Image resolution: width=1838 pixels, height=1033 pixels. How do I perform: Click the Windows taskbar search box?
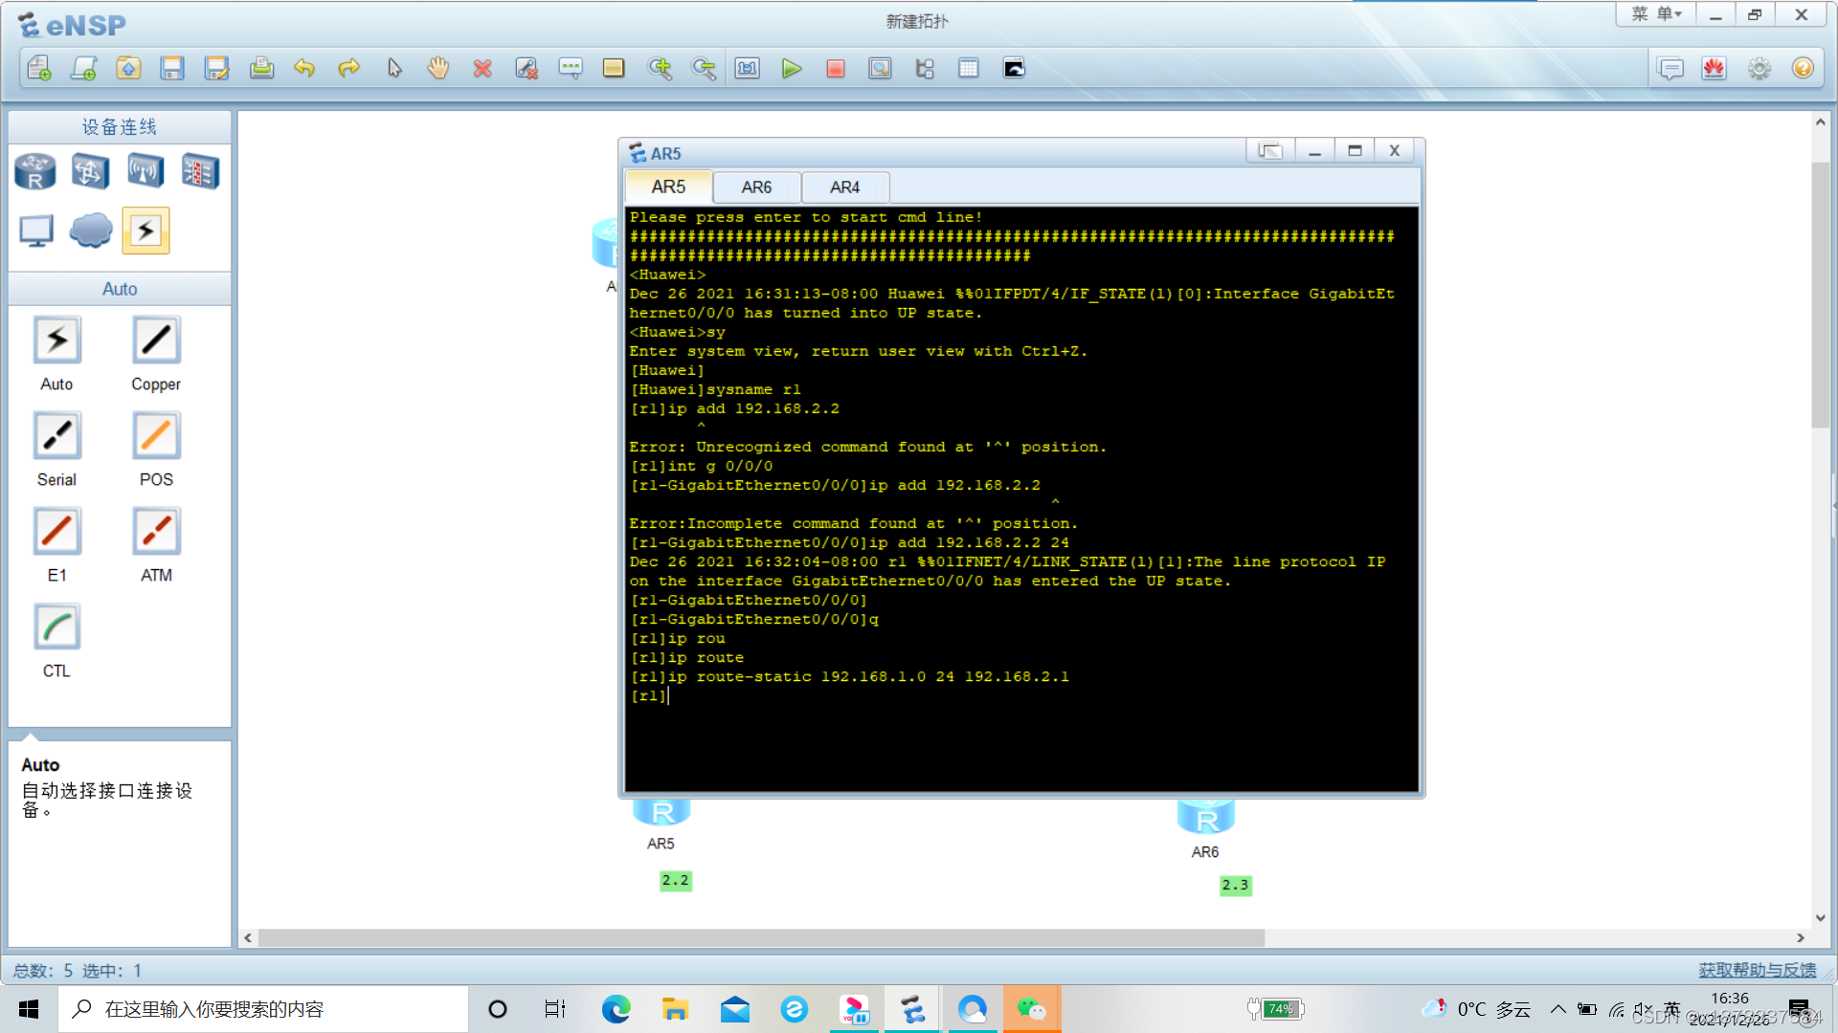coord(263,1009)
